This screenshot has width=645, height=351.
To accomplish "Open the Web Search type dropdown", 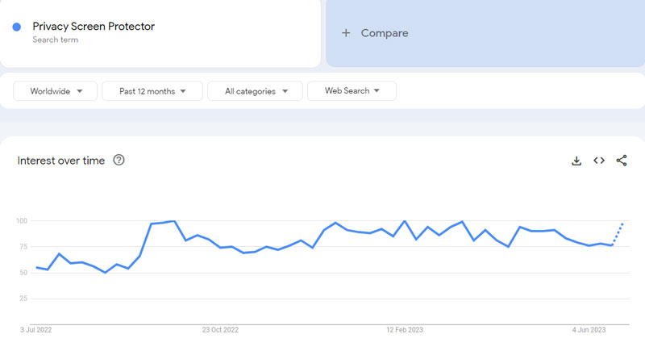I will tap(352, 91).
